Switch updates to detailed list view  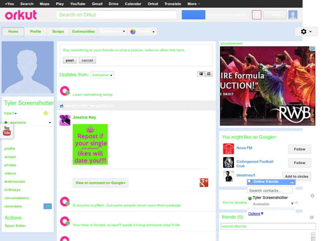coord(208,74)
